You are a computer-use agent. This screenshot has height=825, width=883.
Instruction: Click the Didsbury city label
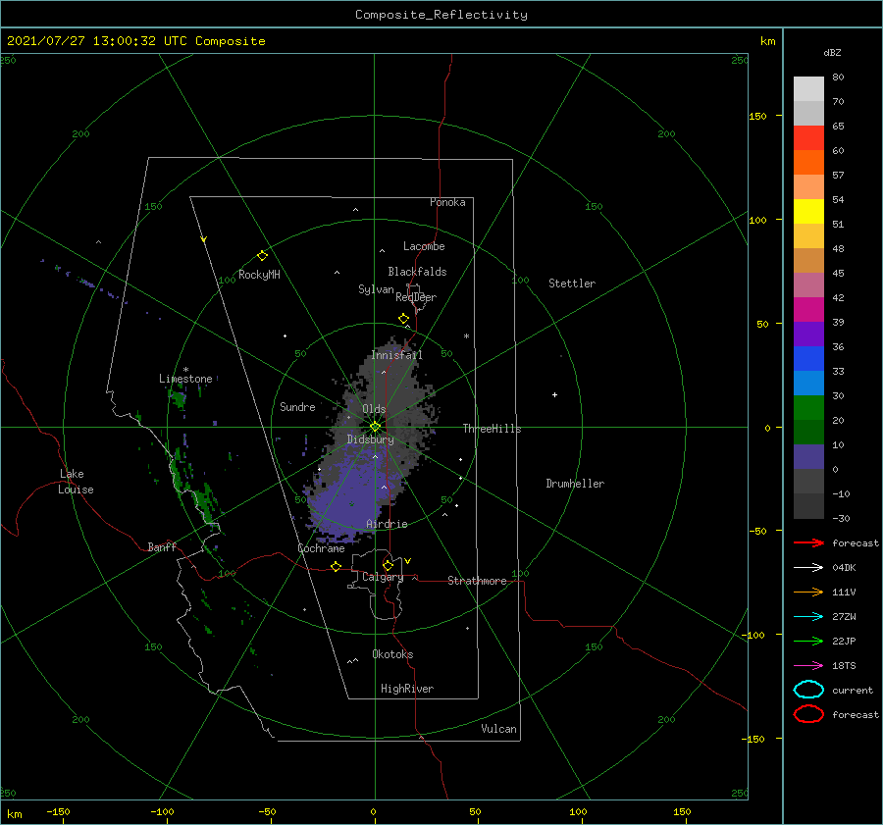370,439
